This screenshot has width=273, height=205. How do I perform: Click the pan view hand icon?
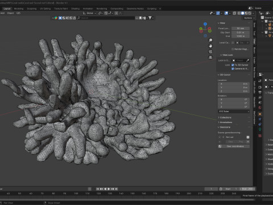[210, 46]
